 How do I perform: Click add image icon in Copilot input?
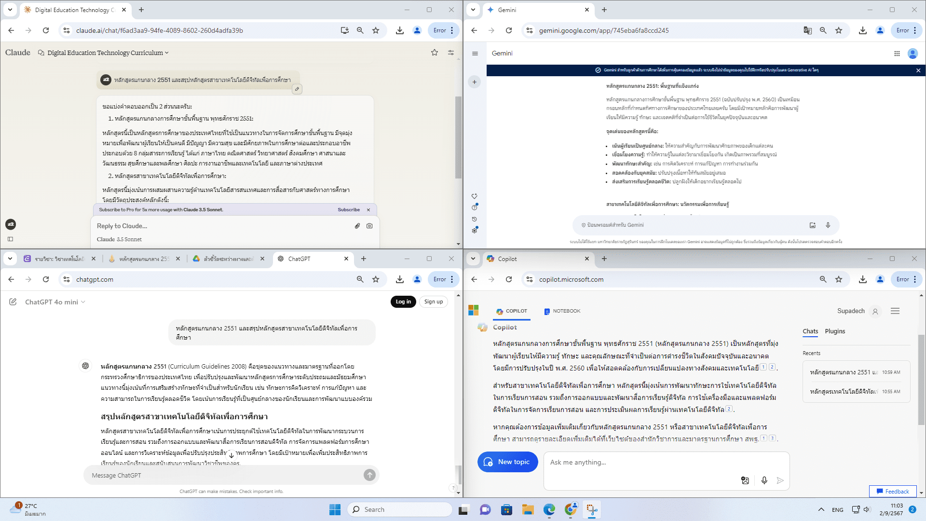point(745,480)
